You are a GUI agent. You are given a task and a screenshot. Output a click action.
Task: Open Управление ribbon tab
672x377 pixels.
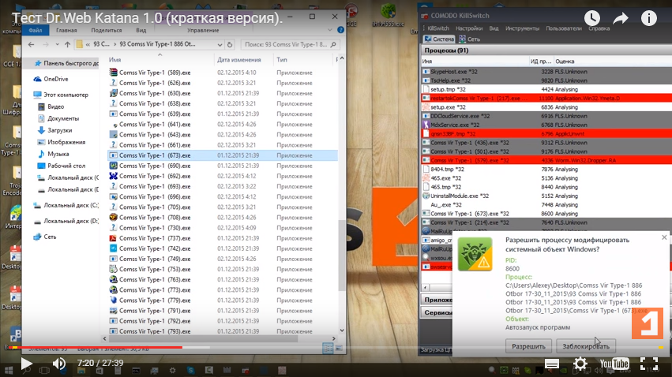203,31
